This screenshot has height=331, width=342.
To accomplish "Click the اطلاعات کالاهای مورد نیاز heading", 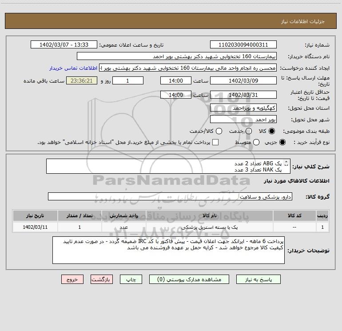I will [x=297, y=181].
